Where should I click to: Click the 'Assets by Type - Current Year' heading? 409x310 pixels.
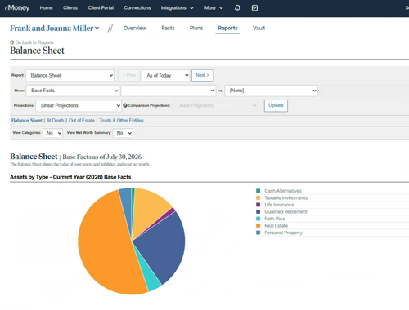point(70,177)
